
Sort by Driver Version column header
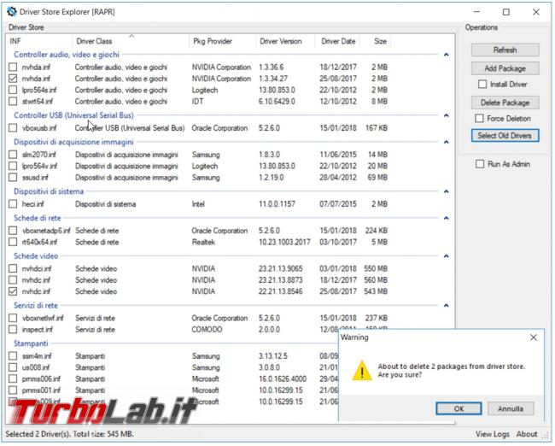[x=285, y=41]
